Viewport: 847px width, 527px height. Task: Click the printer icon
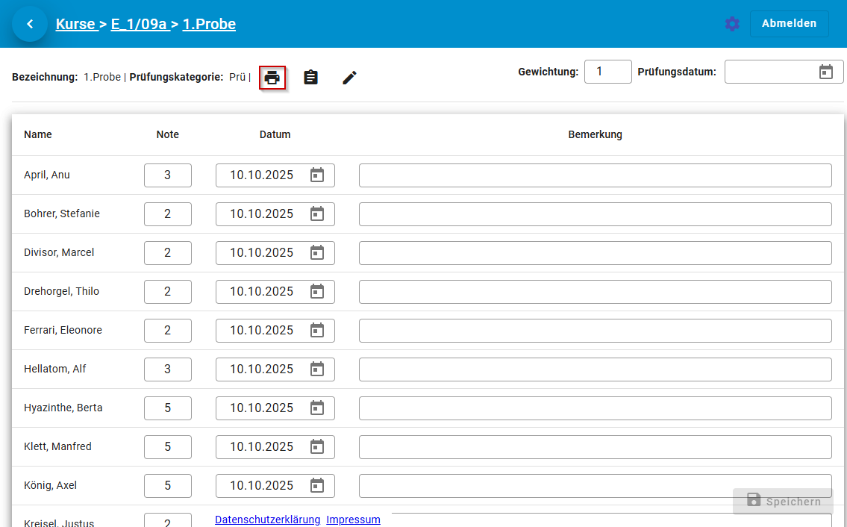coord(272,78)
